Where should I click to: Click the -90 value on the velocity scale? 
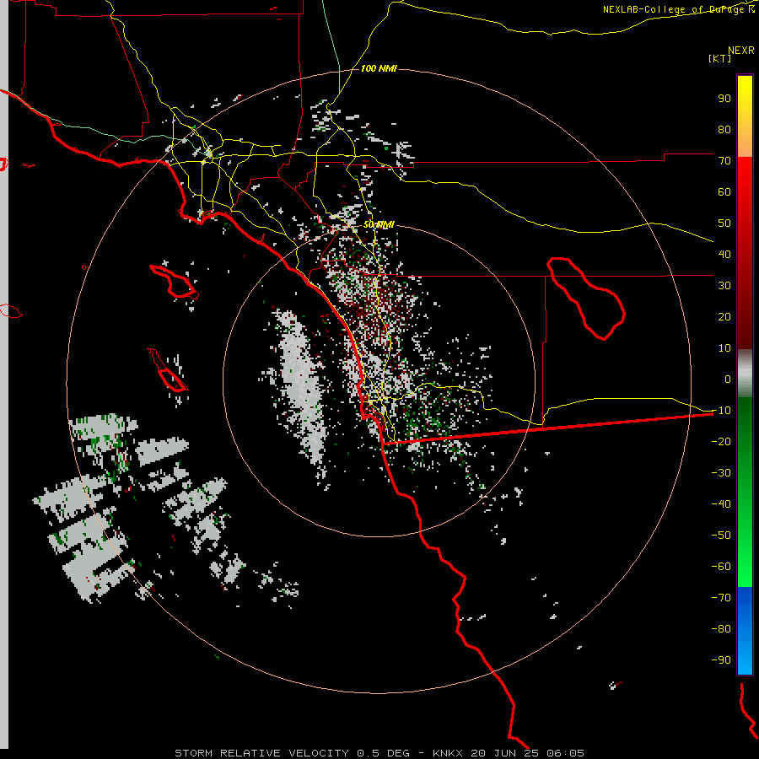(x=721, y=660)
